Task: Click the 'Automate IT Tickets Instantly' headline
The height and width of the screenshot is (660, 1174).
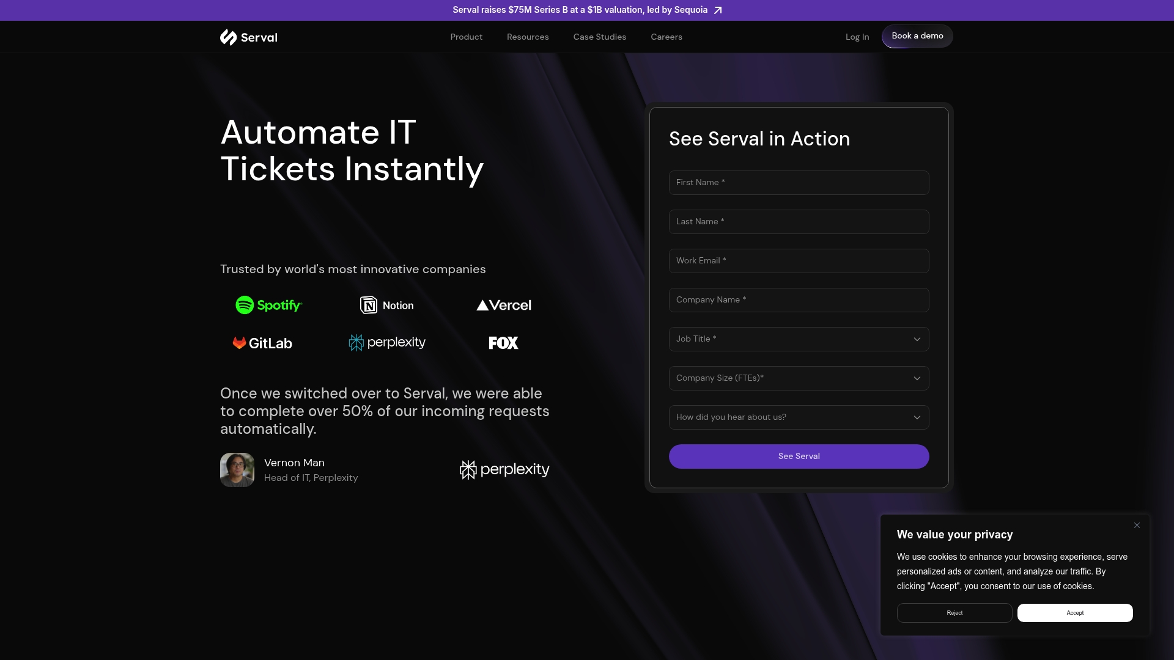Action: pyautogui.click(x=352, y=150)
